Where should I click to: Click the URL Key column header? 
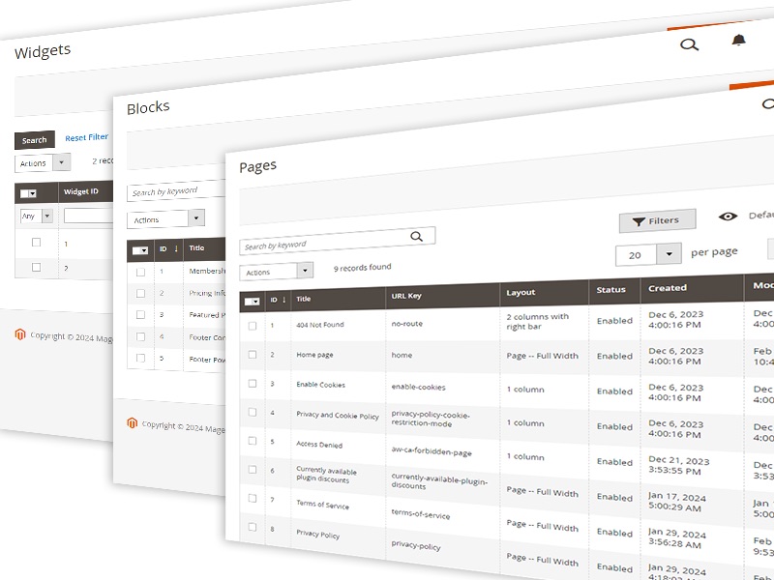click(406, 295)
